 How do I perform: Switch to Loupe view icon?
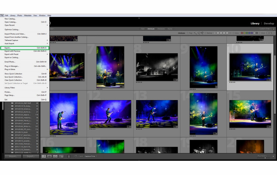tap(49, 156)
